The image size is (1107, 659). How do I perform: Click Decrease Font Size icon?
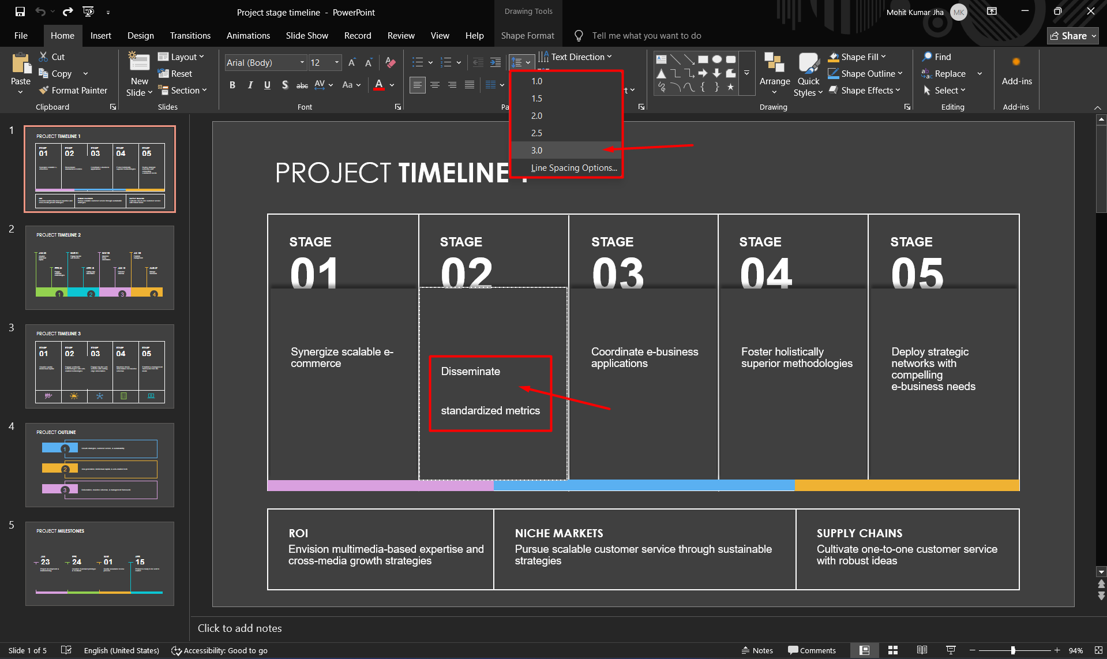tap(369, 62)
